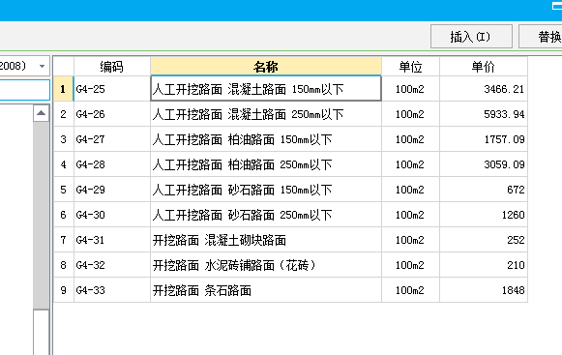Viewport: 562px width, 355px height.
Task: Select code cell G4-31
Action: pos(112,240)
